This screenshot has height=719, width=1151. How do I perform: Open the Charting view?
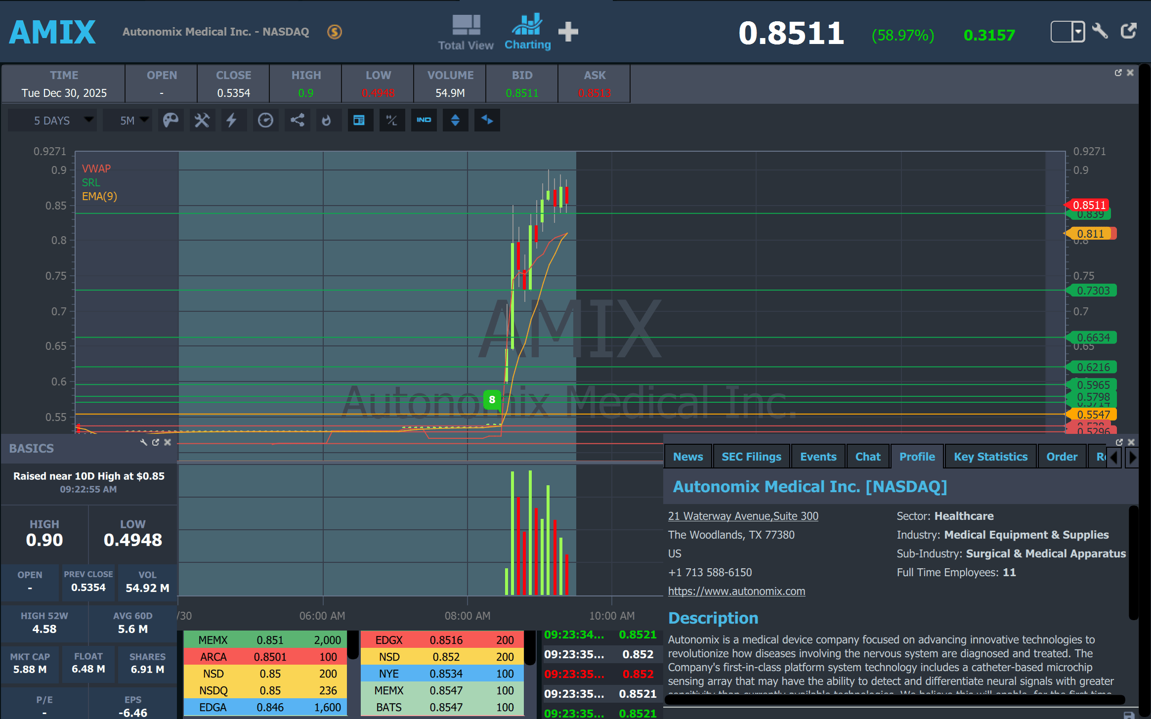(x=527, y=32)
